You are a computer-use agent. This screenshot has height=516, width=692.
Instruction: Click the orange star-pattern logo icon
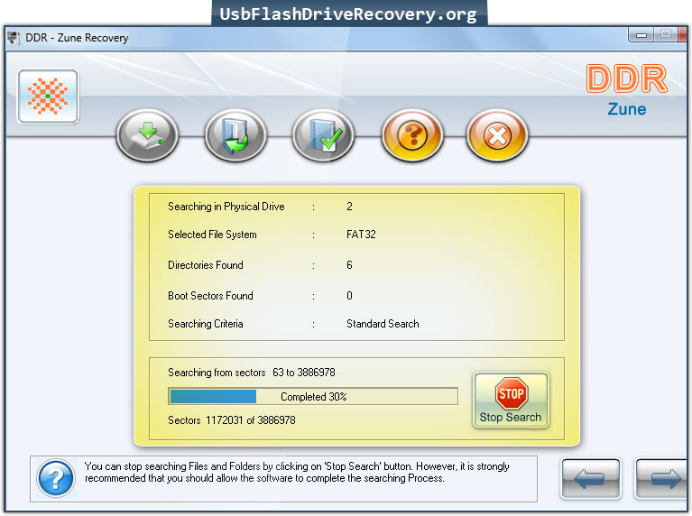[48, 97]
